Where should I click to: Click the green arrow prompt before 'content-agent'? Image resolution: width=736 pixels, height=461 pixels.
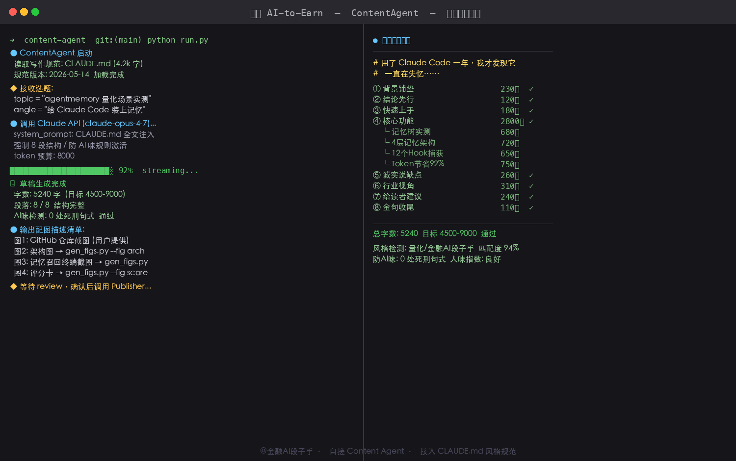click(x=12, y=40)
